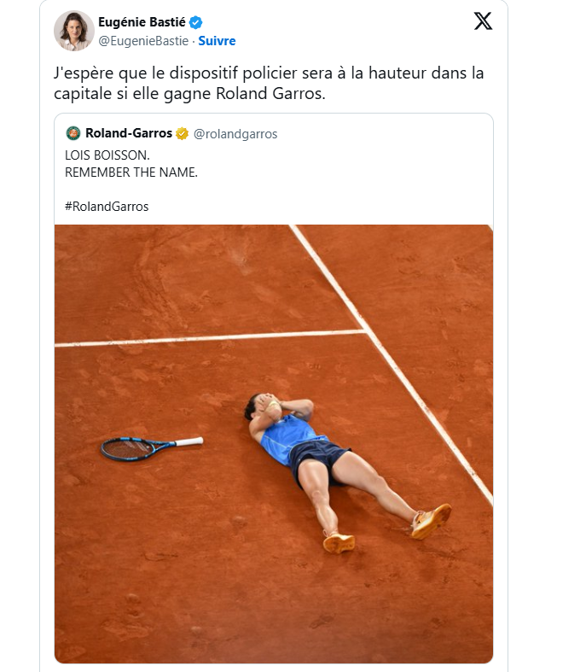Click the gold verified badge icon
The width and height of the screenshot is (586, 672).
click(182, 134)
